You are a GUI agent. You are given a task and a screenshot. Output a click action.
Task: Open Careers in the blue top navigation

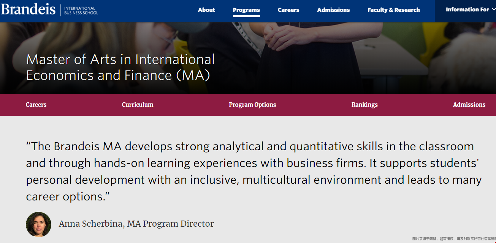pos(288,10)
